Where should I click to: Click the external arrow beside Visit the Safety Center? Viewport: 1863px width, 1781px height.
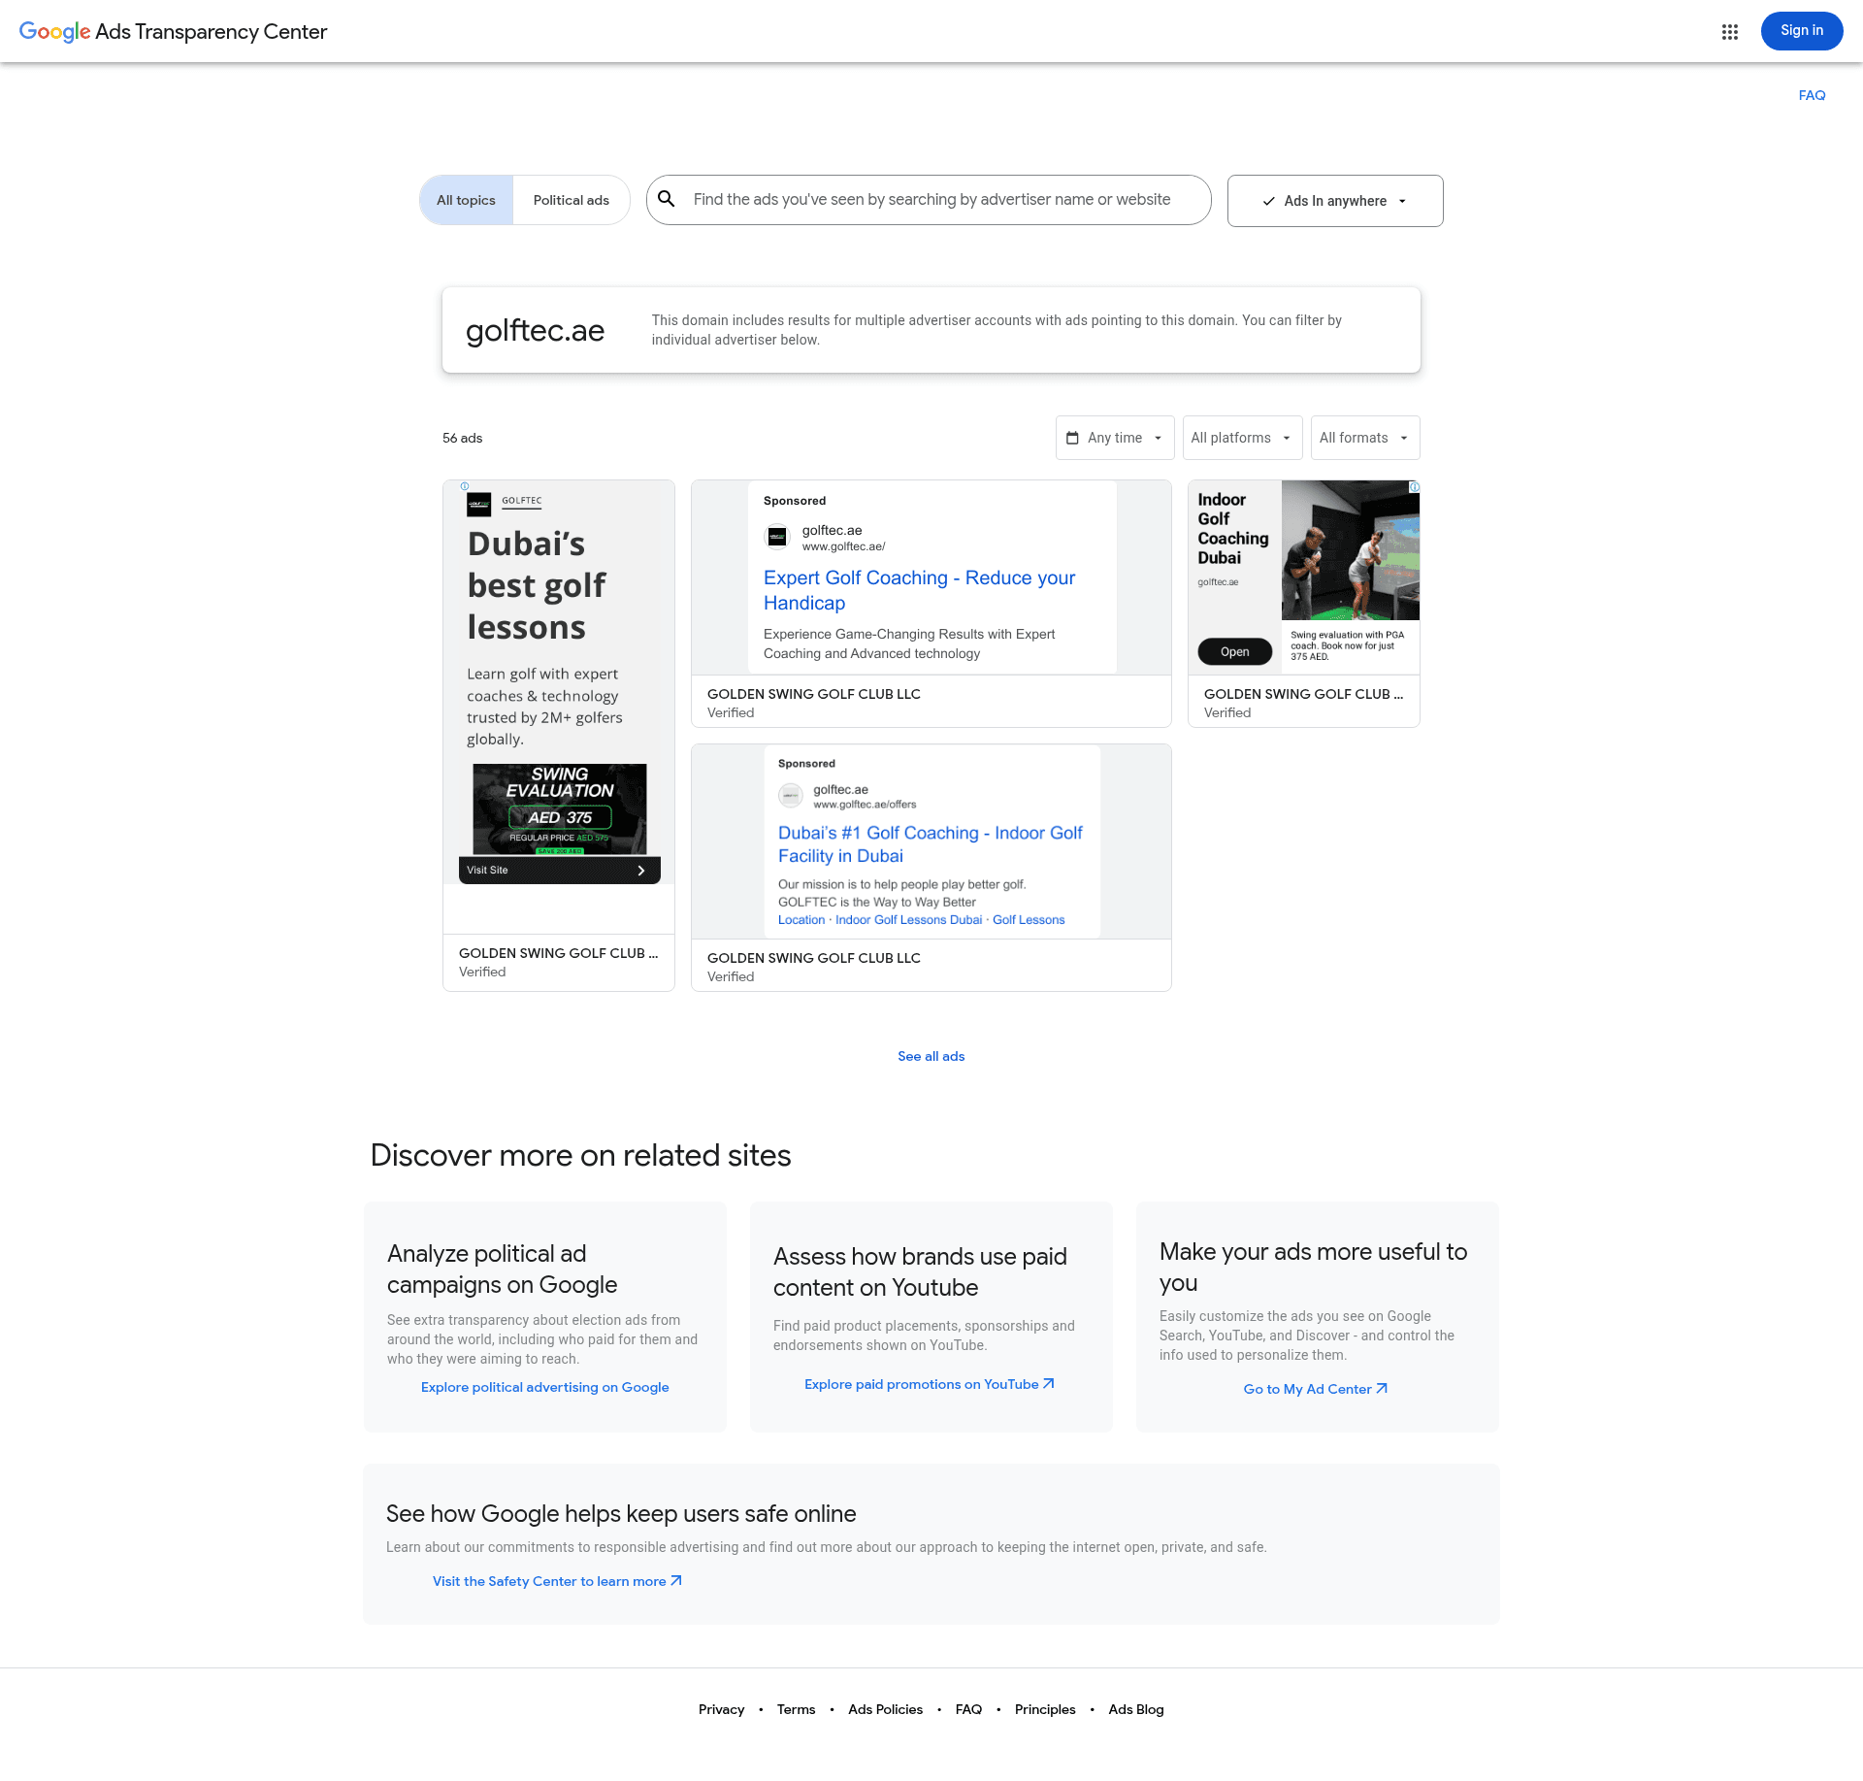(x=676, y=1581)
